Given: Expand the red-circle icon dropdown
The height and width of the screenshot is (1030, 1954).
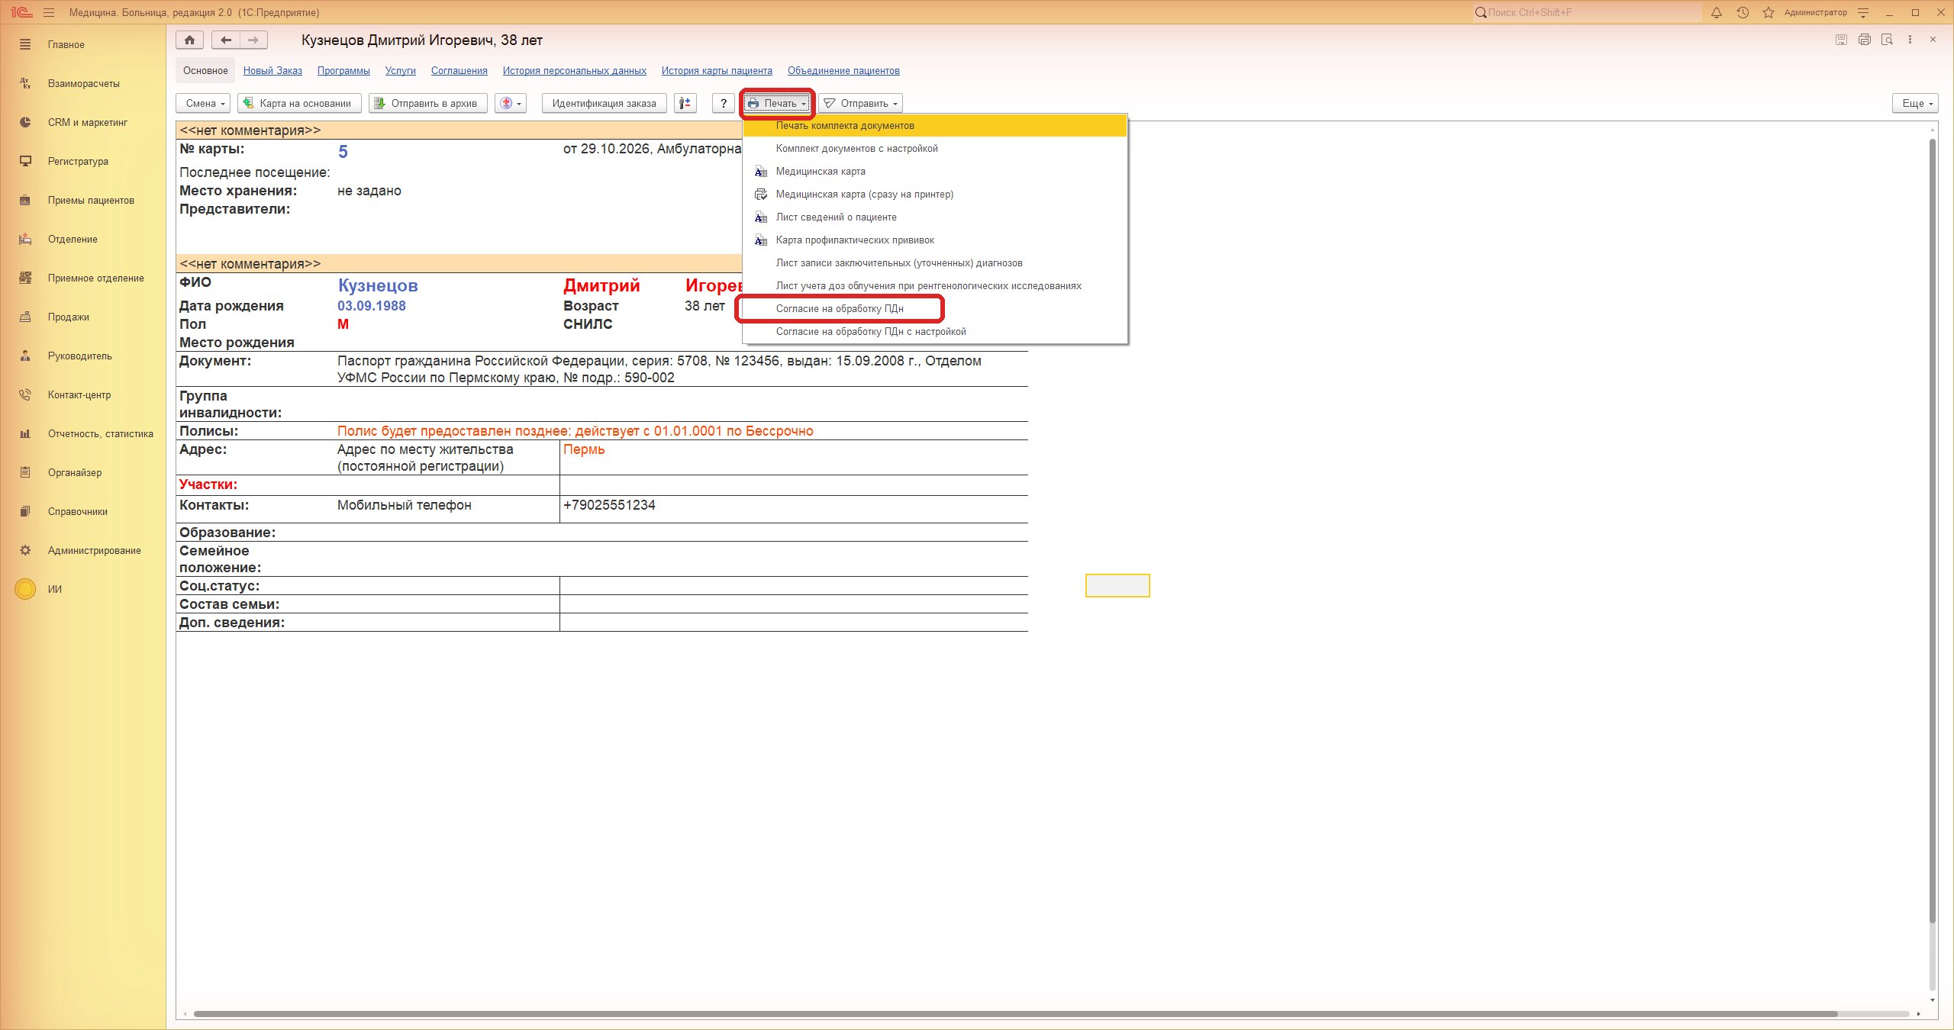Looking at the screenshot, I should (x=511, y=103).
